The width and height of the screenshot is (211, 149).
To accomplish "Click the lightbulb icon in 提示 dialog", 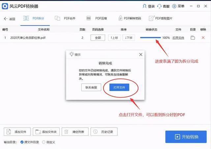I will (72, 54).
